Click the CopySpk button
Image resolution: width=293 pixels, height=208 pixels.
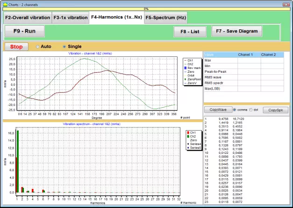coord(275,110)
